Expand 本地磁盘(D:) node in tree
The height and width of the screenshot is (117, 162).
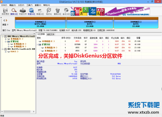pos(9,44)
